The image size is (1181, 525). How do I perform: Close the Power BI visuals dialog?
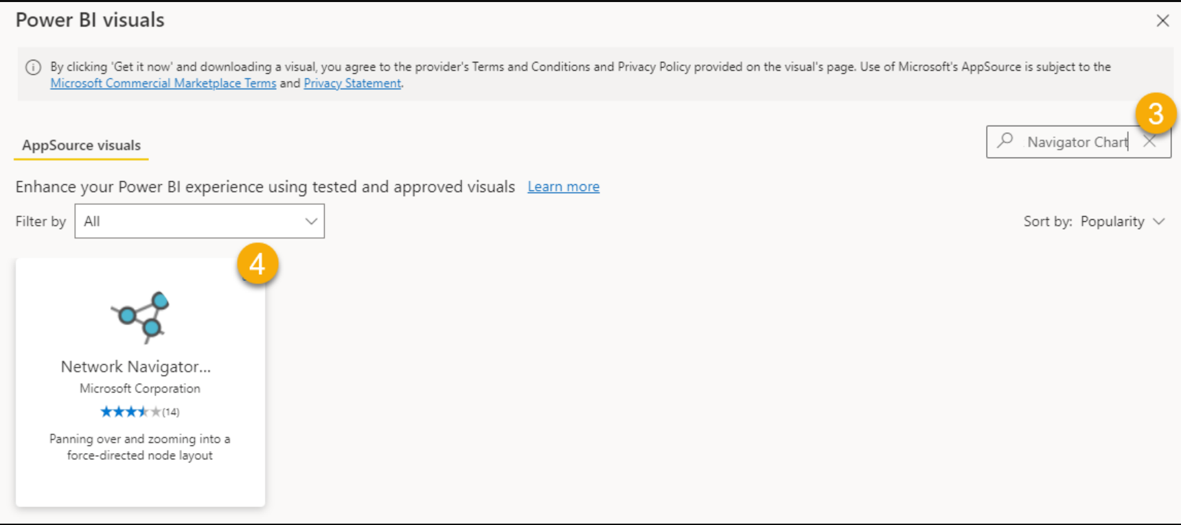[x=1162, y=21]
